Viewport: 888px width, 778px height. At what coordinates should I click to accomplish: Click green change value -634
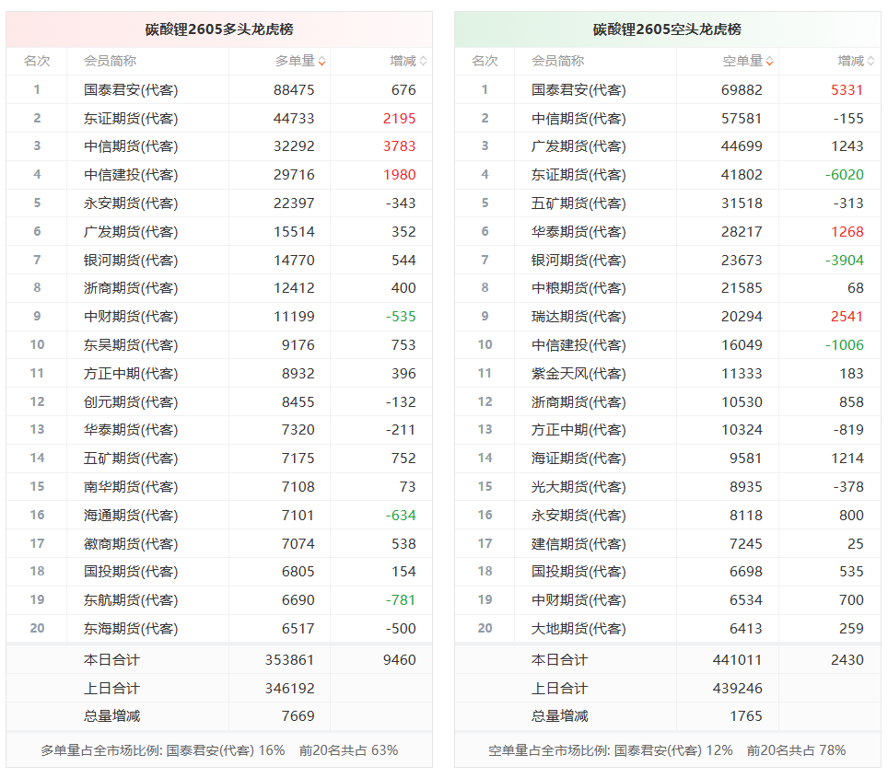click(x=401, y=516)
